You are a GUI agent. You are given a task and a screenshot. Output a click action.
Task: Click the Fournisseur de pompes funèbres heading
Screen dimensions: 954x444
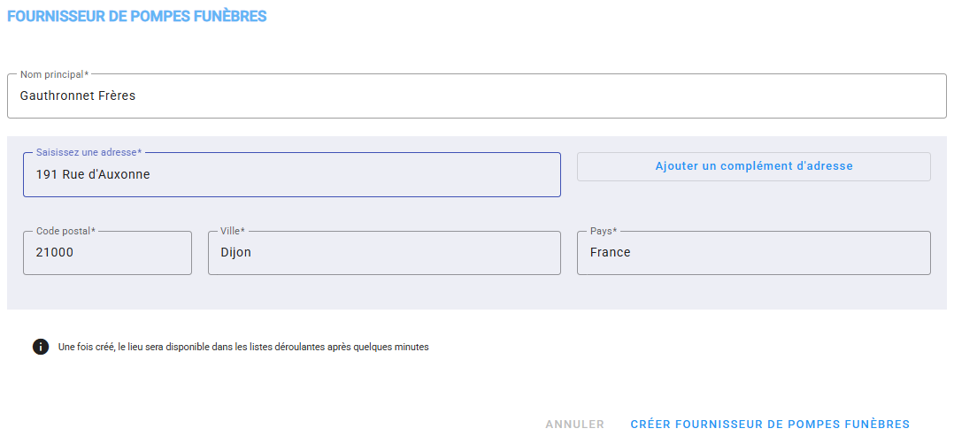point(136,17)
